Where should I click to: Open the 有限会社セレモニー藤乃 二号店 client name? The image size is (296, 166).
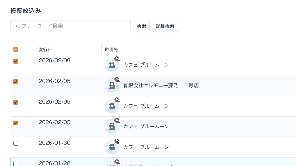tap(160, 86)
